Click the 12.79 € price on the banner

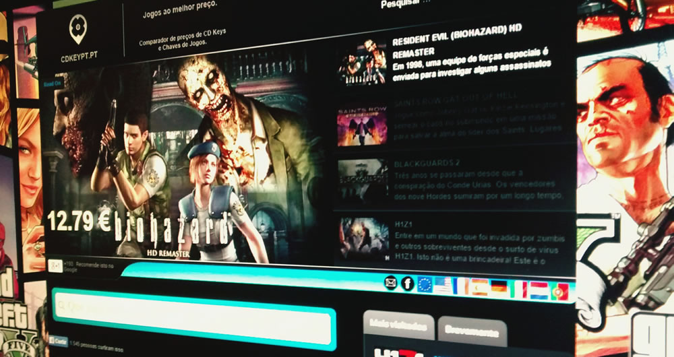(x=79, y=221)
